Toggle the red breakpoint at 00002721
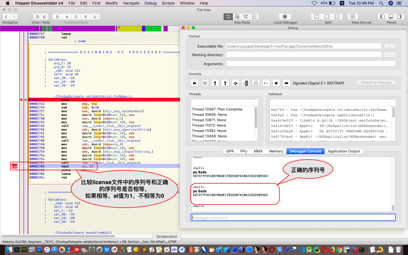Screen dimensions: 408x255 coord(22,100)
